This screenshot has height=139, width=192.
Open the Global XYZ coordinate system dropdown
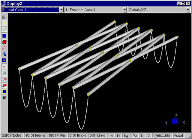[188, 10]
